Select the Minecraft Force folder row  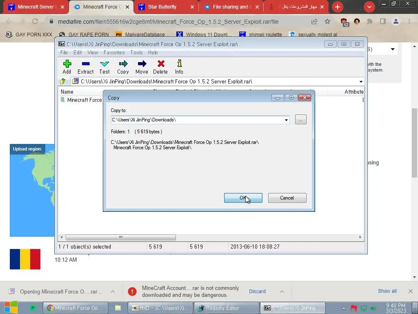pos(82,100)
